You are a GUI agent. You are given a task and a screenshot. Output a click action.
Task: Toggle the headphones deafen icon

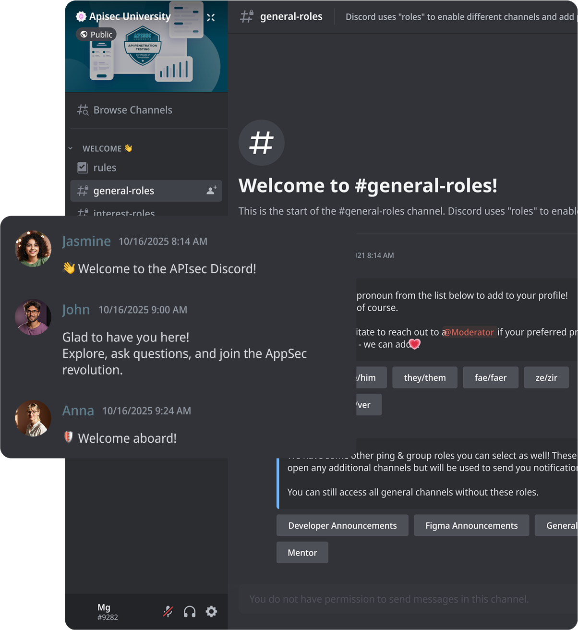[190, 611]
